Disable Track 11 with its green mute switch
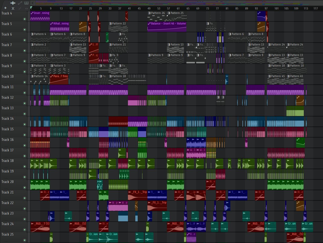This screenshot has width=323, height=243. 25,93
